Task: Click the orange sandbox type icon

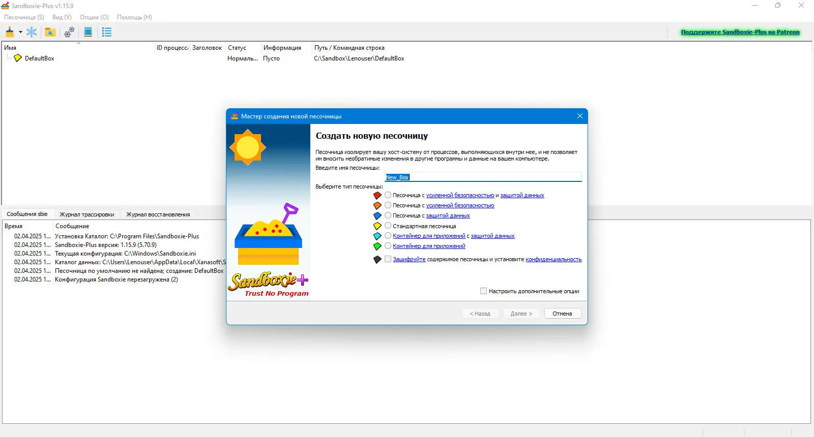Action: point(377,205)
